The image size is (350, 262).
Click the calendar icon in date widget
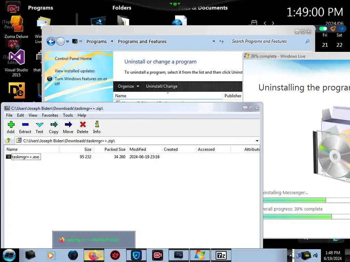pyautogui.click(x=254, y=23)
